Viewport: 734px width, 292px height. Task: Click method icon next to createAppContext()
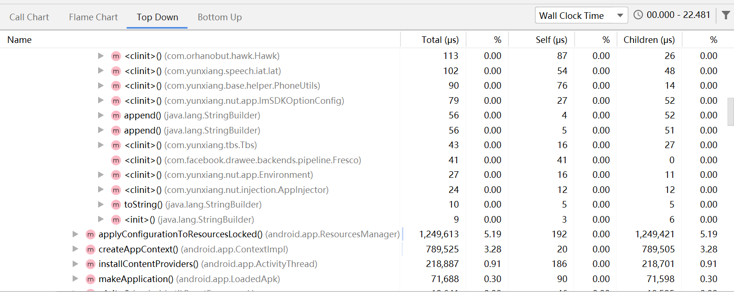90,249
